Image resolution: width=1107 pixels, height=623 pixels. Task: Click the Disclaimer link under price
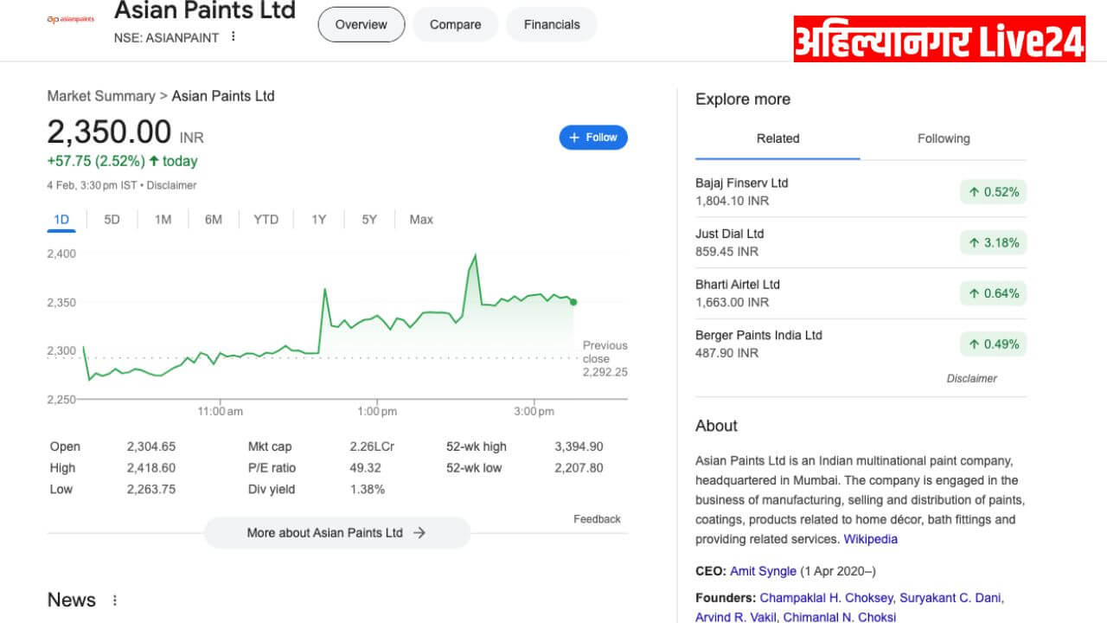click(x=171, y=185)
